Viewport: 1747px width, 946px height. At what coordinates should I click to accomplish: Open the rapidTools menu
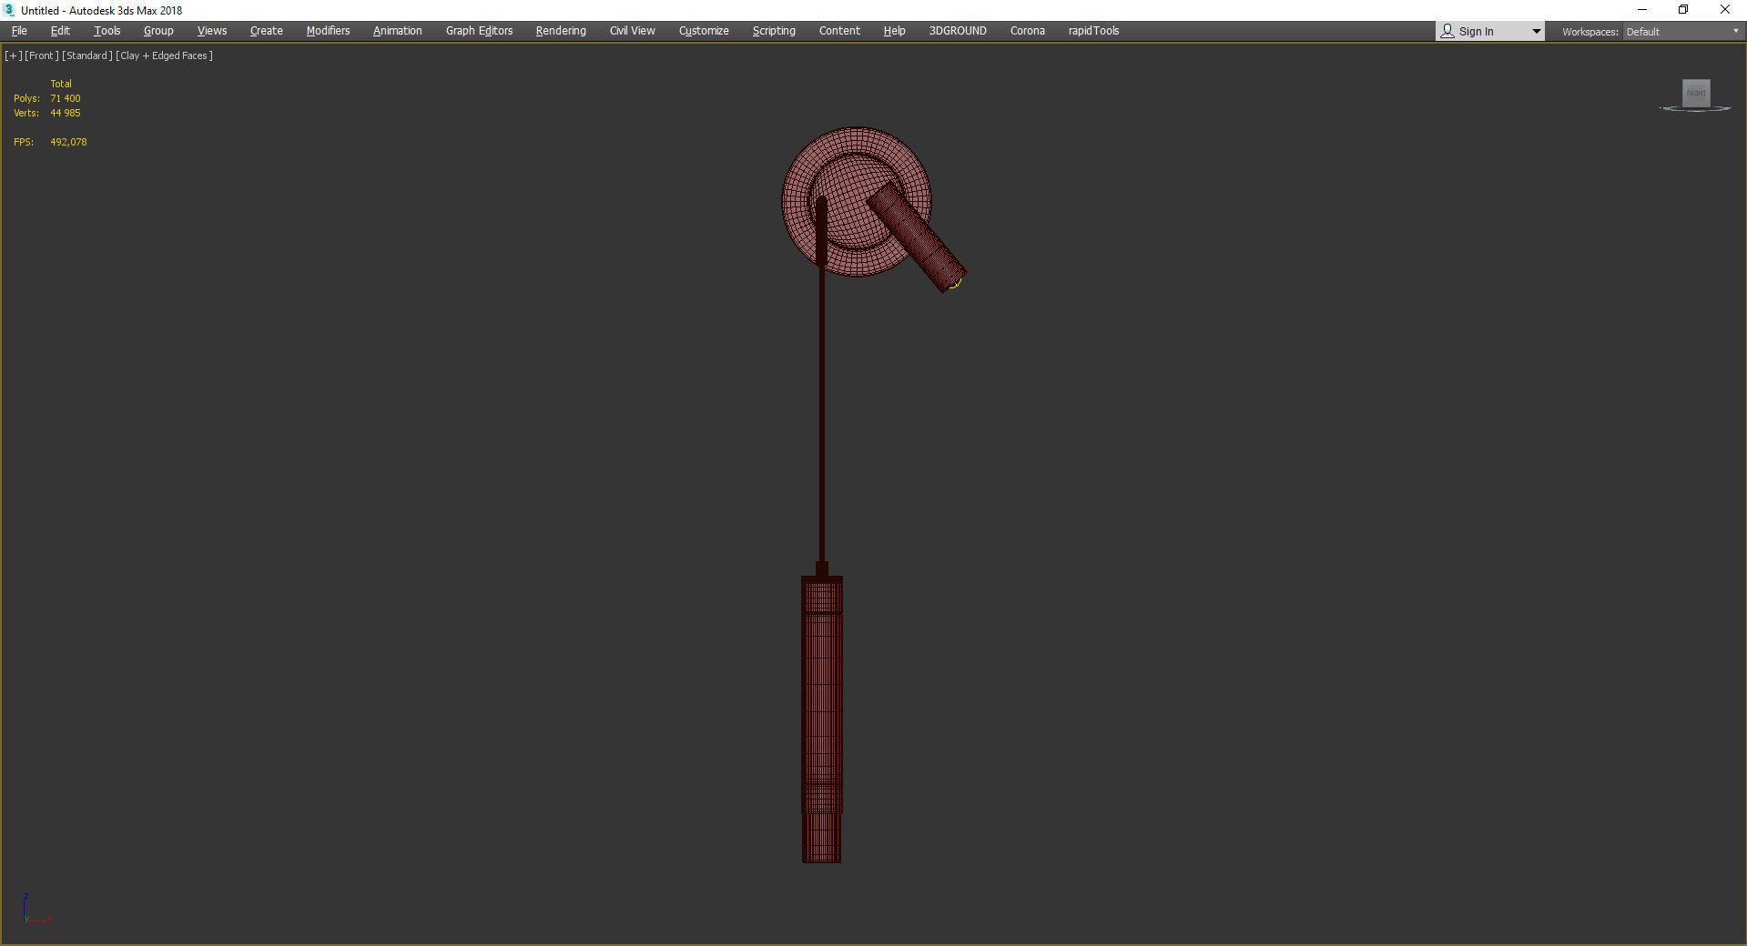click(x=1093, y=31)
